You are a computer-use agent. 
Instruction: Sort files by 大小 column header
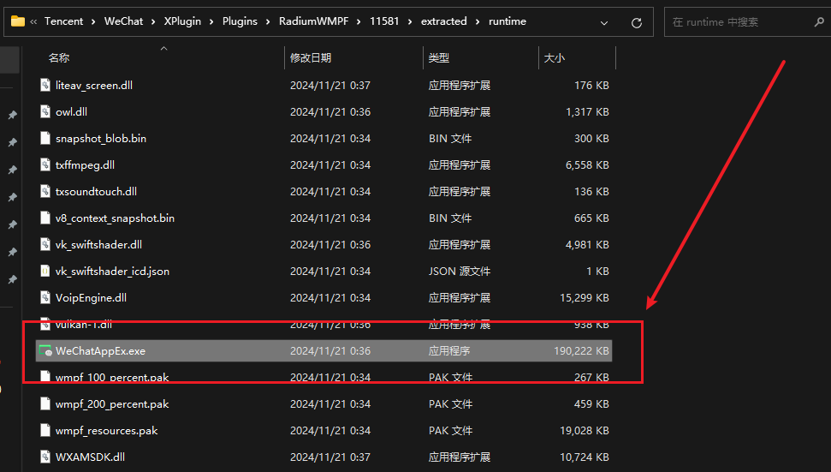pyautogui.click(x=555, y=57)
